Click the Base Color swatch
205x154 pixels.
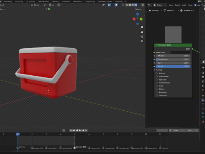point(181,53)
